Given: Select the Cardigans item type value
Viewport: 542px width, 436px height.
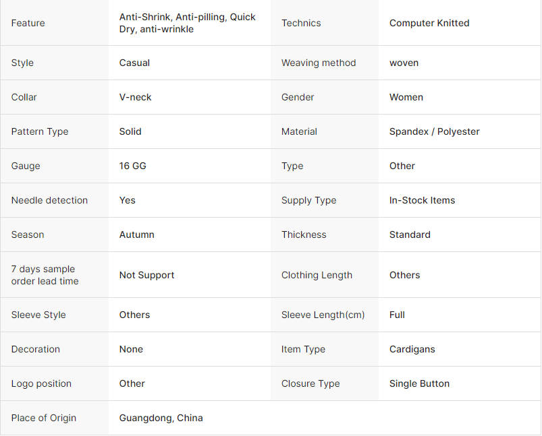Looking at the screenshot, I should point(412,349).
